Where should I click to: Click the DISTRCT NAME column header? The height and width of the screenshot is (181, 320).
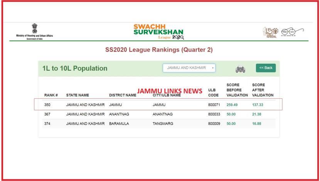tap(123, 95)
